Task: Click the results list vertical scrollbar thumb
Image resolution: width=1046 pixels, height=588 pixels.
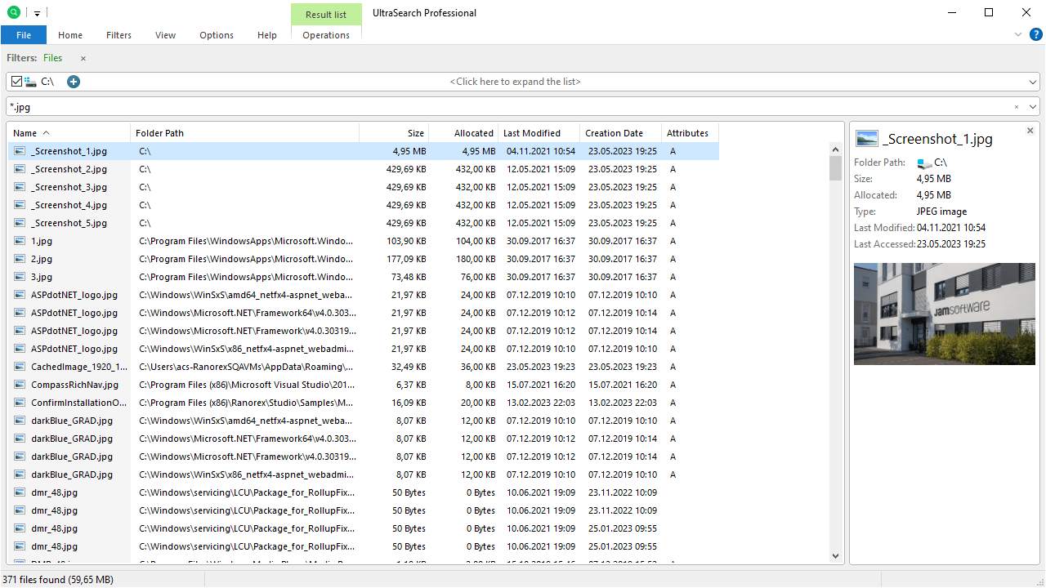Action: (835, 167)
